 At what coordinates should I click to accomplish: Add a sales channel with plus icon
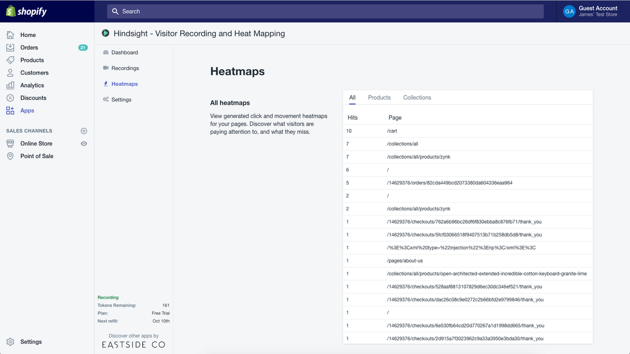tap(84, 131)
